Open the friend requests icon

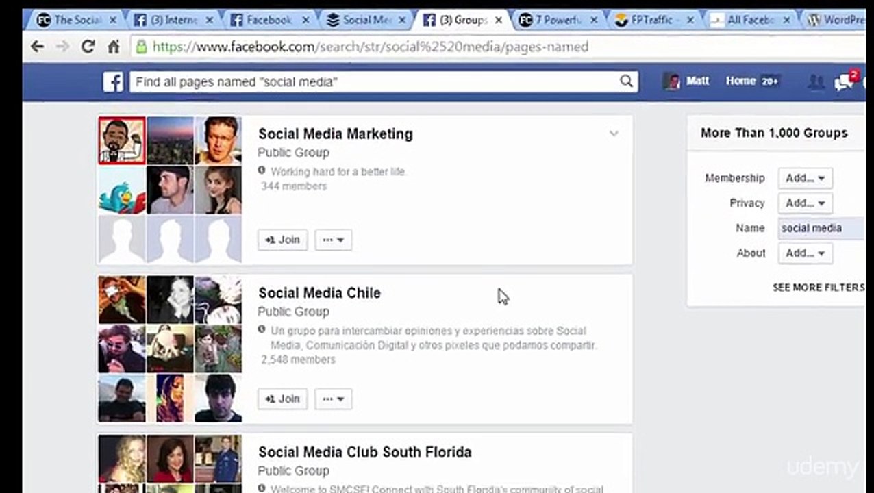pos(816,81)
